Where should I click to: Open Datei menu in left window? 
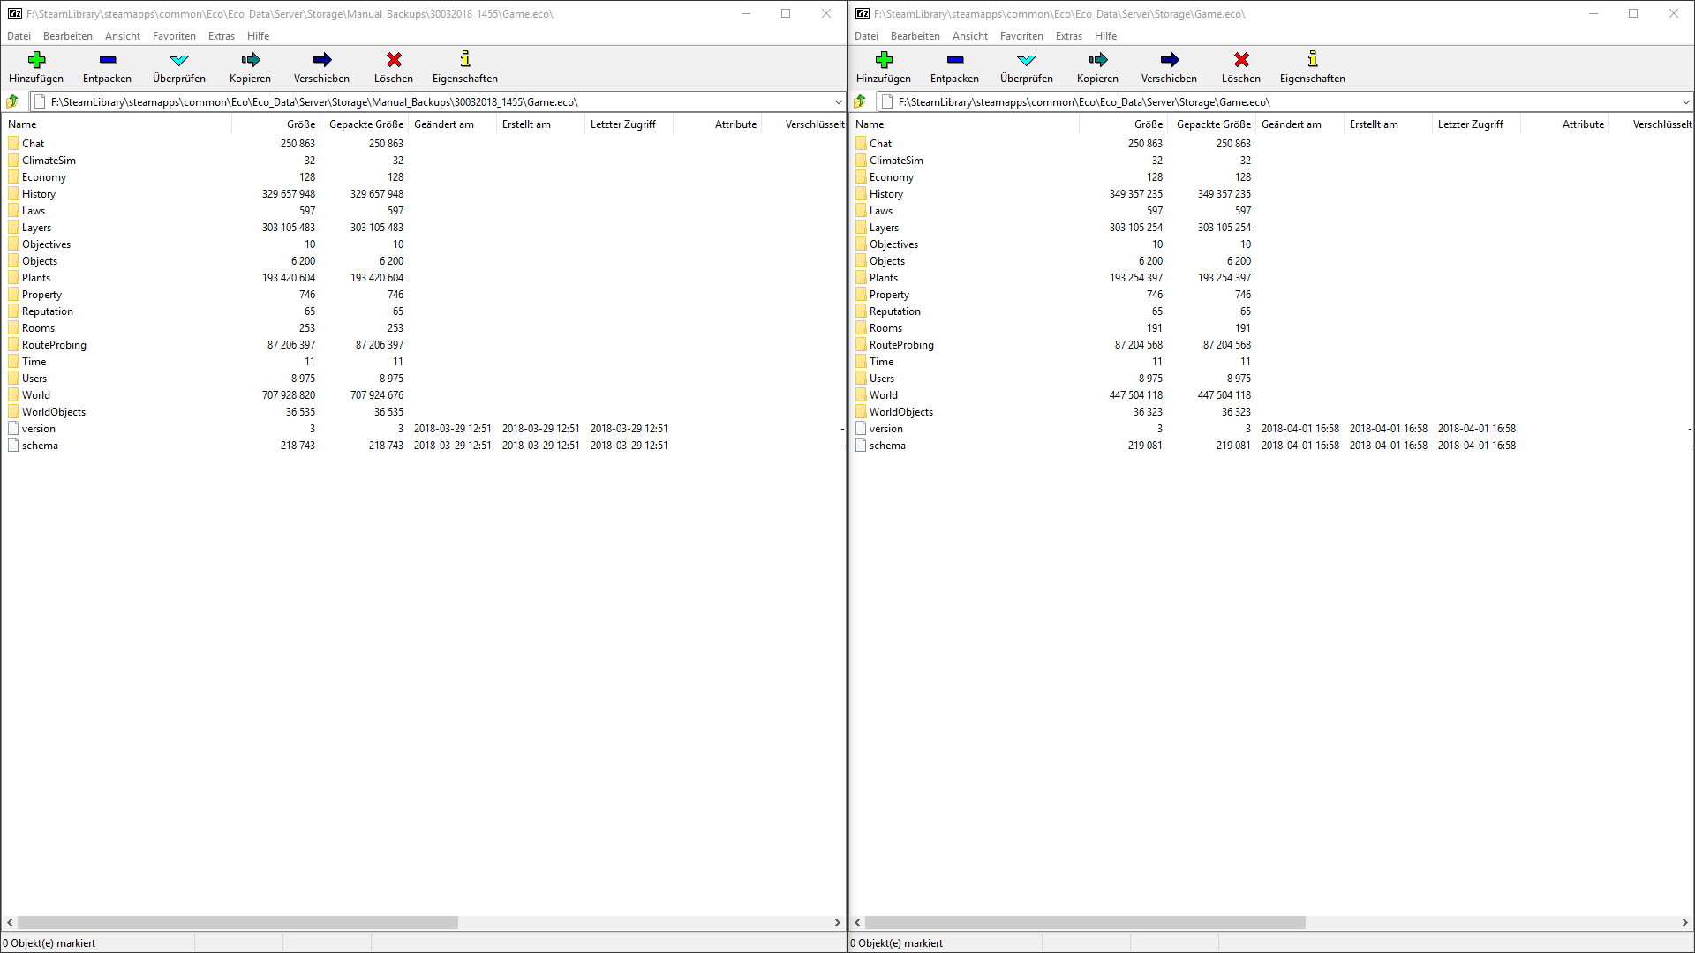[19, 36]
